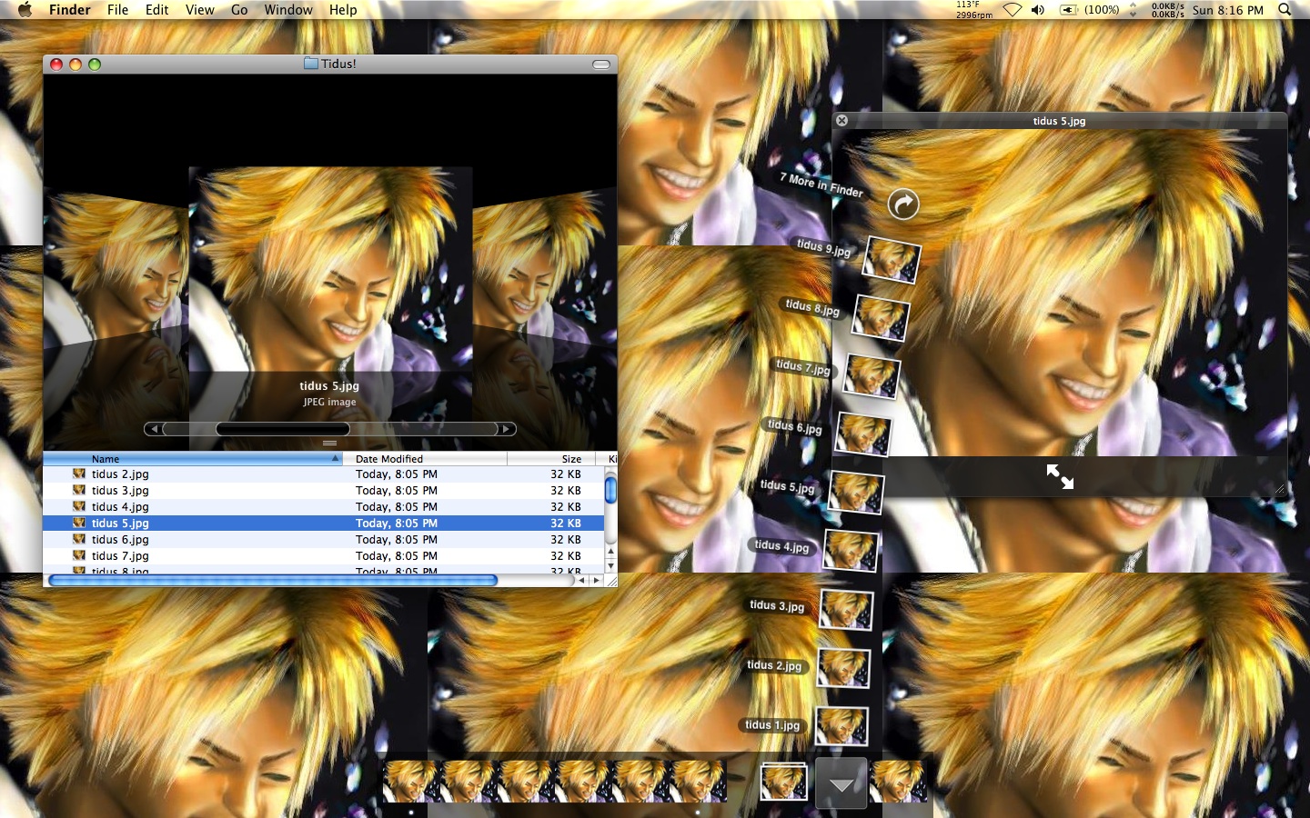Open the Finder application menu
Screen dimensions: 1310x818
[70, 10]
